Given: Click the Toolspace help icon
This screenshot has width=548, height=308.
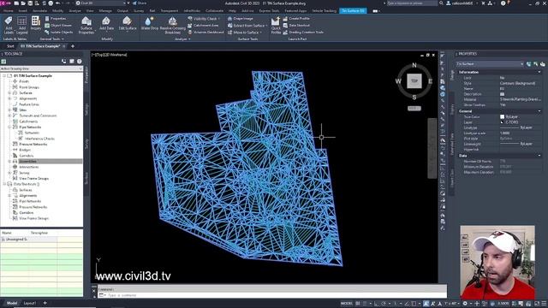Looking at the screenshot, I should point(80,61).
